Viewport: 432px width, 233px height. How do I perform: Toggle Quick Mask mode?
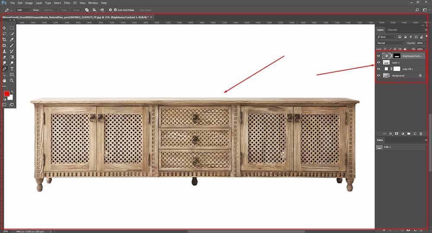pos(4,105)
